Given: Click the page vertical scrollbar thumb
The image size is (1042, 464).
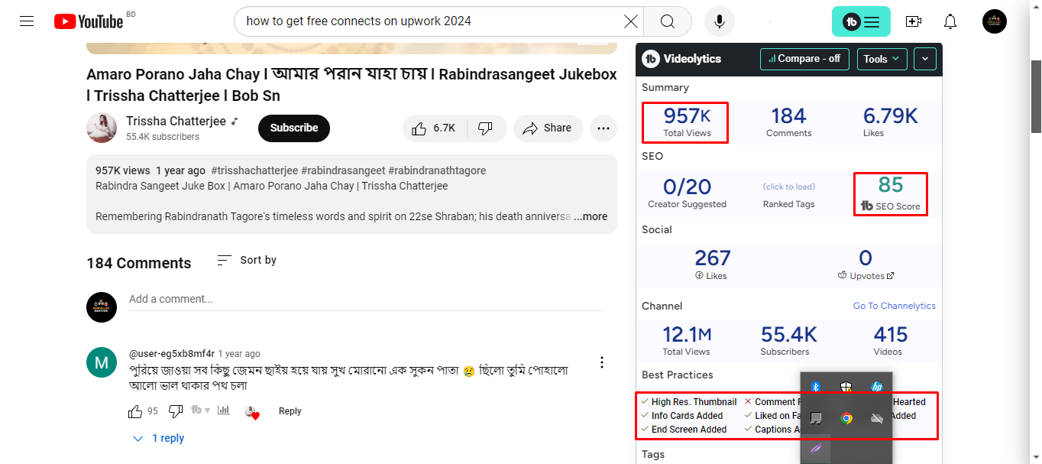Looking at the screenshot, I should 1036,96.
